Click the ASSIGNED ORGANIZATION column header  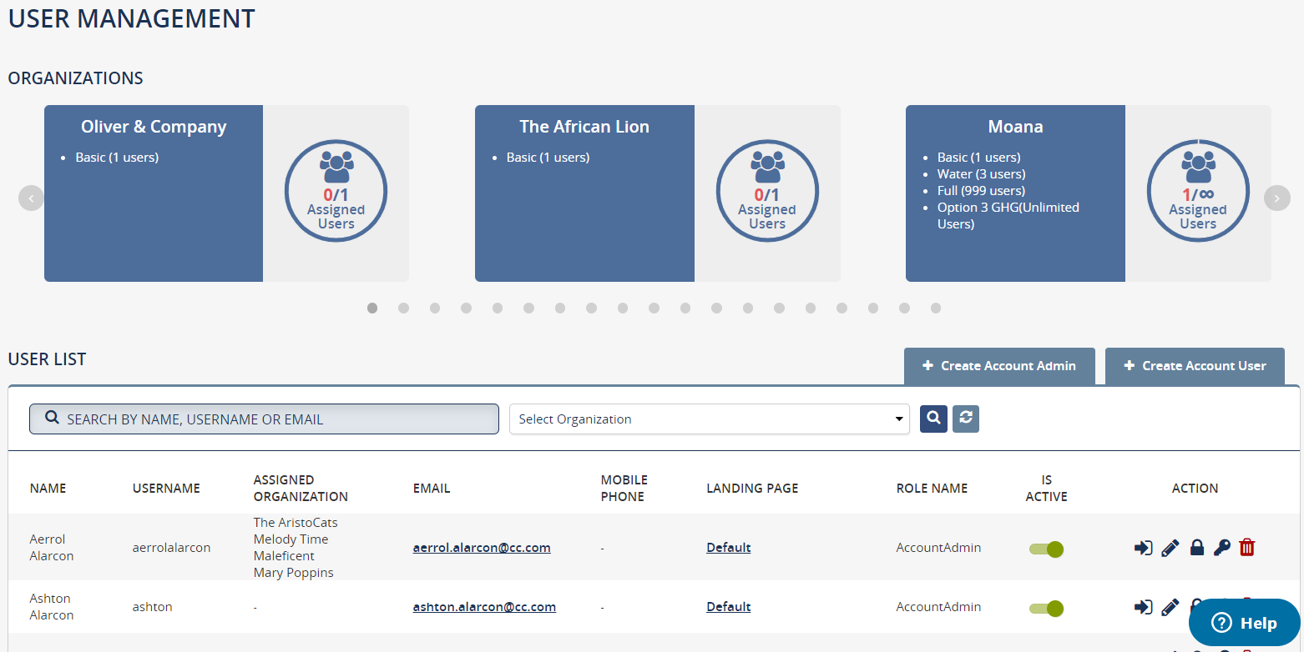click(x=301, y=489)
